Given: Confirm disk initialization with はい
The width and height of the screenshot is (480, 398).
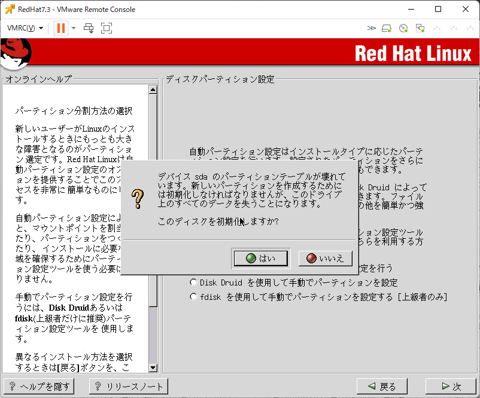Looking at the screenshot, I should (x=261, y=259).
